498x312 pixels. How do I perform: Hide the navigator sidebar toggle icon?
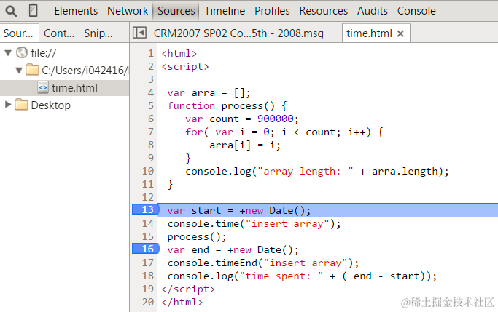tap(139, 33)
